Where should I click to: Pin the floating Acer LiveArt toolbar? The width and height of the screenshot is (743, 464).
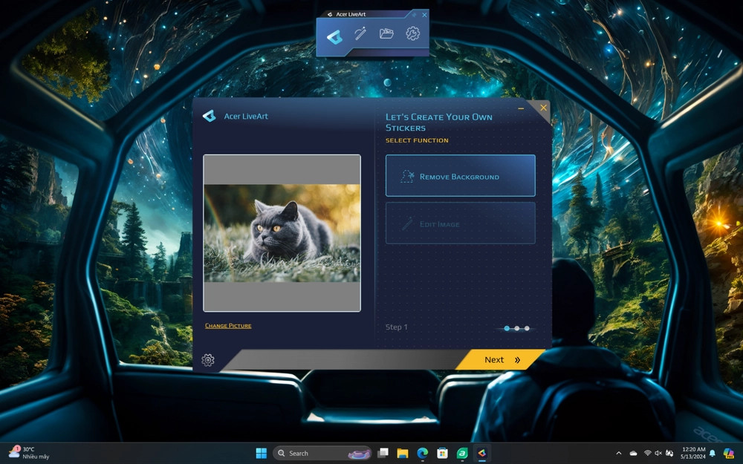(414, 14)
